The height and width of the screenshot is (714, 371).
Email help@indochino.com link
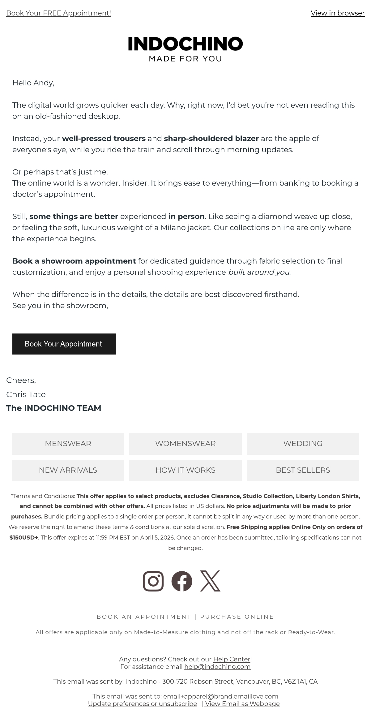click(x=217, y=667)
